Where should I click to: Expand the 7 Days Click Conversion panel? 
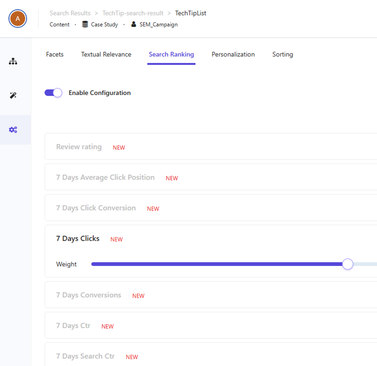pos(211,208)
